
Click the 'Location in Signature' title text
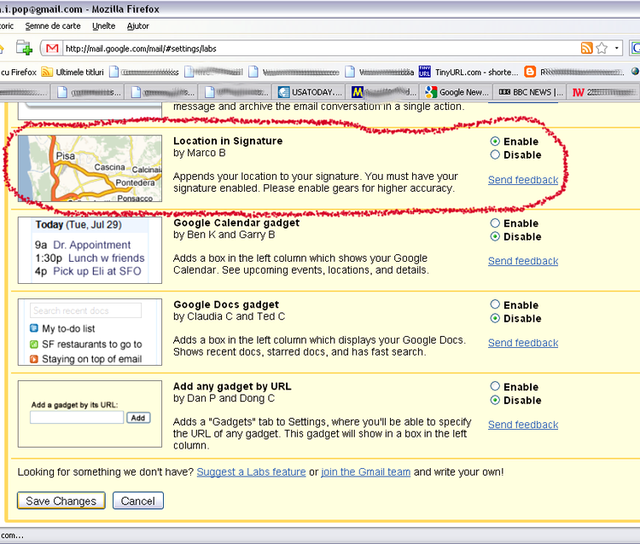click(228, 141)
